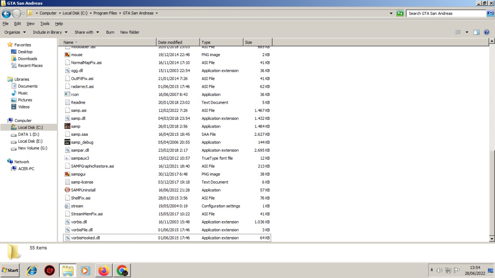Open the Help menu
Viewport: 495px width, 278px height.
pyautogui.click(x=59, y=24)
